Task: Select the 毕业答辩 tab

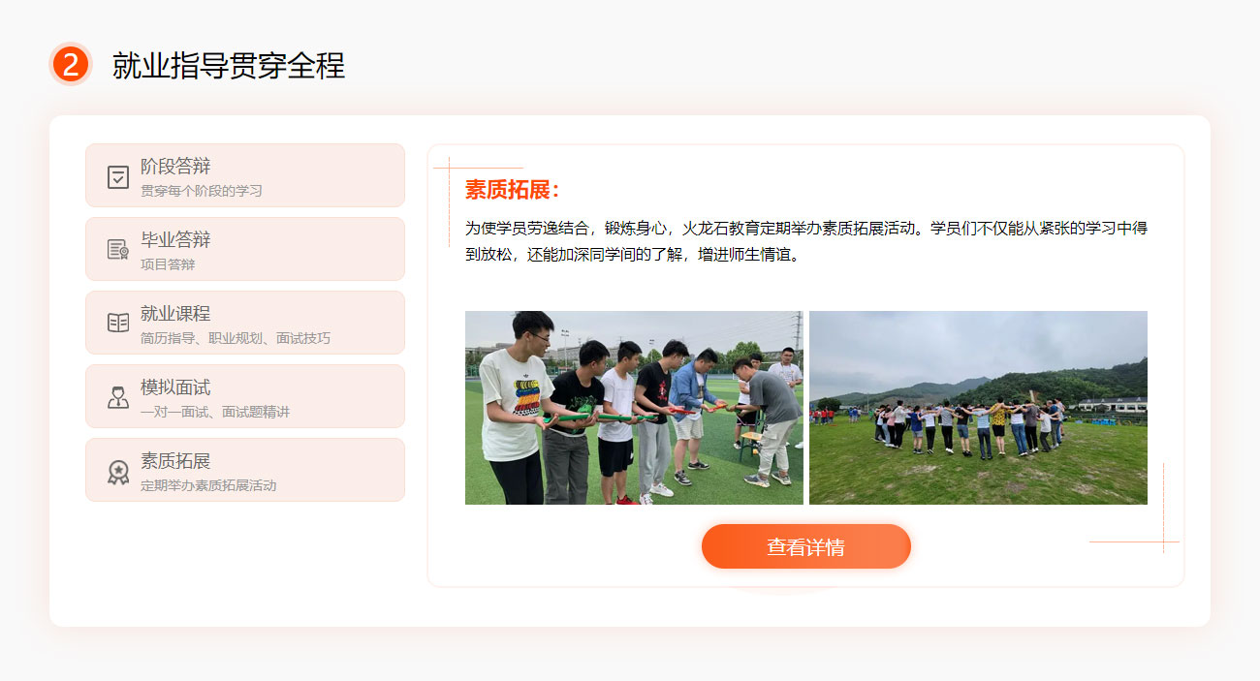Action: pyautogui.click(x=245, y=249)
